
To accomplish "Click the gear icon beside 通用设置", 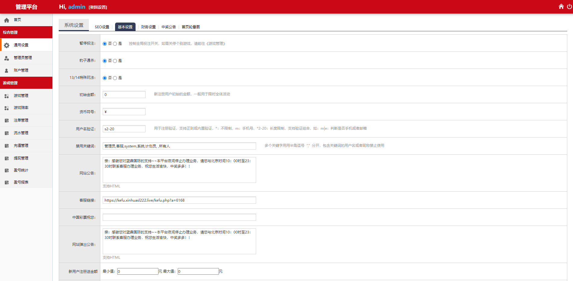I will click(7, 45).
